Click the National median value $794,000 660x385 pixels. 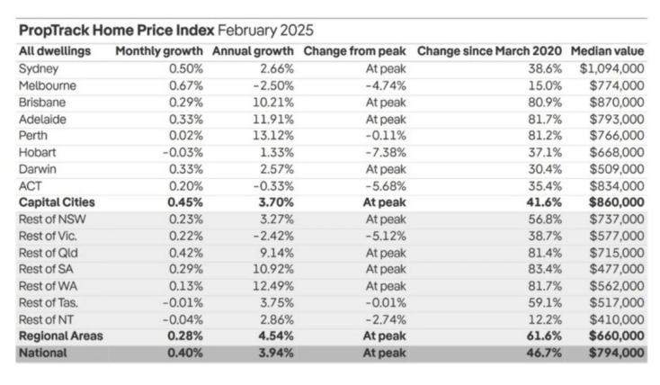[x=617, y=353]
